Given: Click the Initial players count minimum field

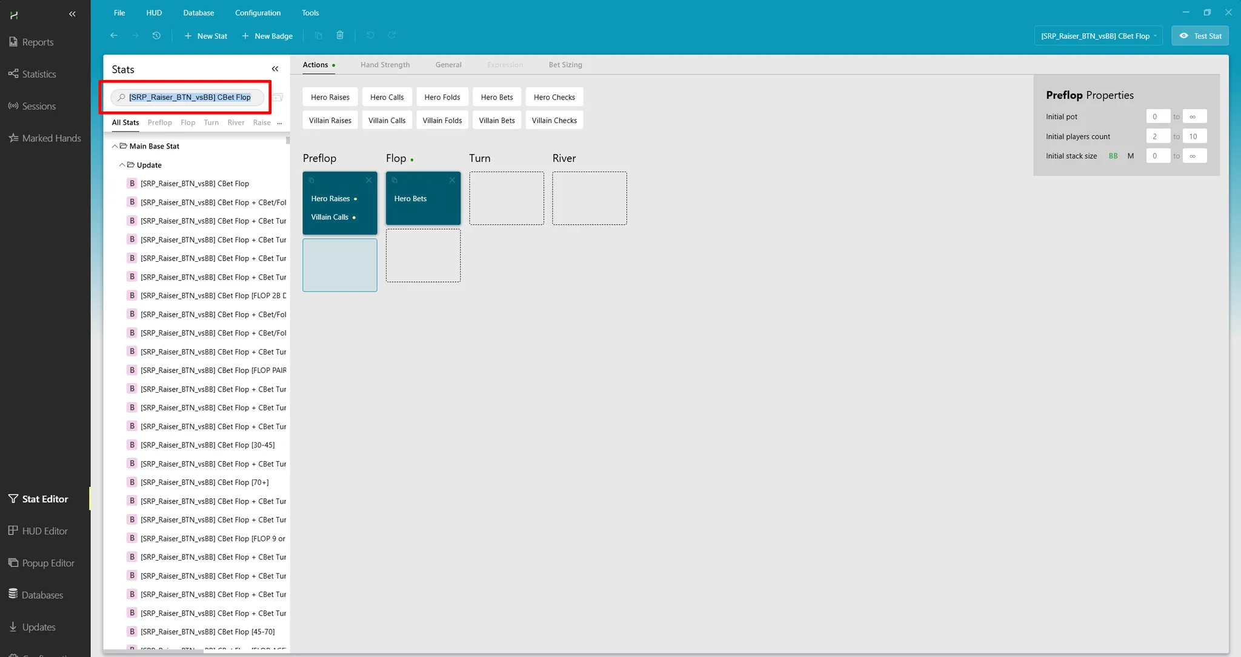Looking at the screenshot, I should [x=1157, y=136].
